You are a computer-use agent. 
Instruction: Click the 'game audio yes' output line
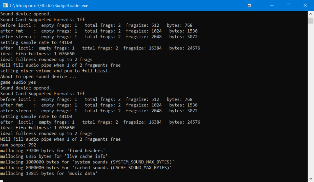[x=18, y=82]
